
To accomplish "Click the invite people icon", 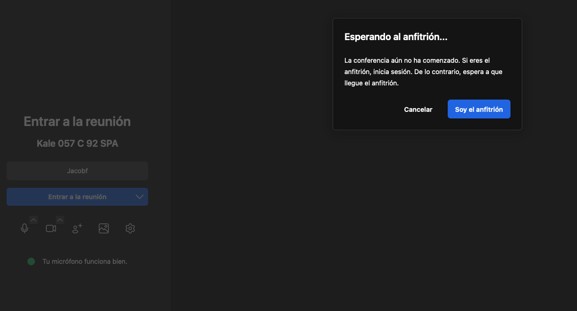I will tap(77, 228).
